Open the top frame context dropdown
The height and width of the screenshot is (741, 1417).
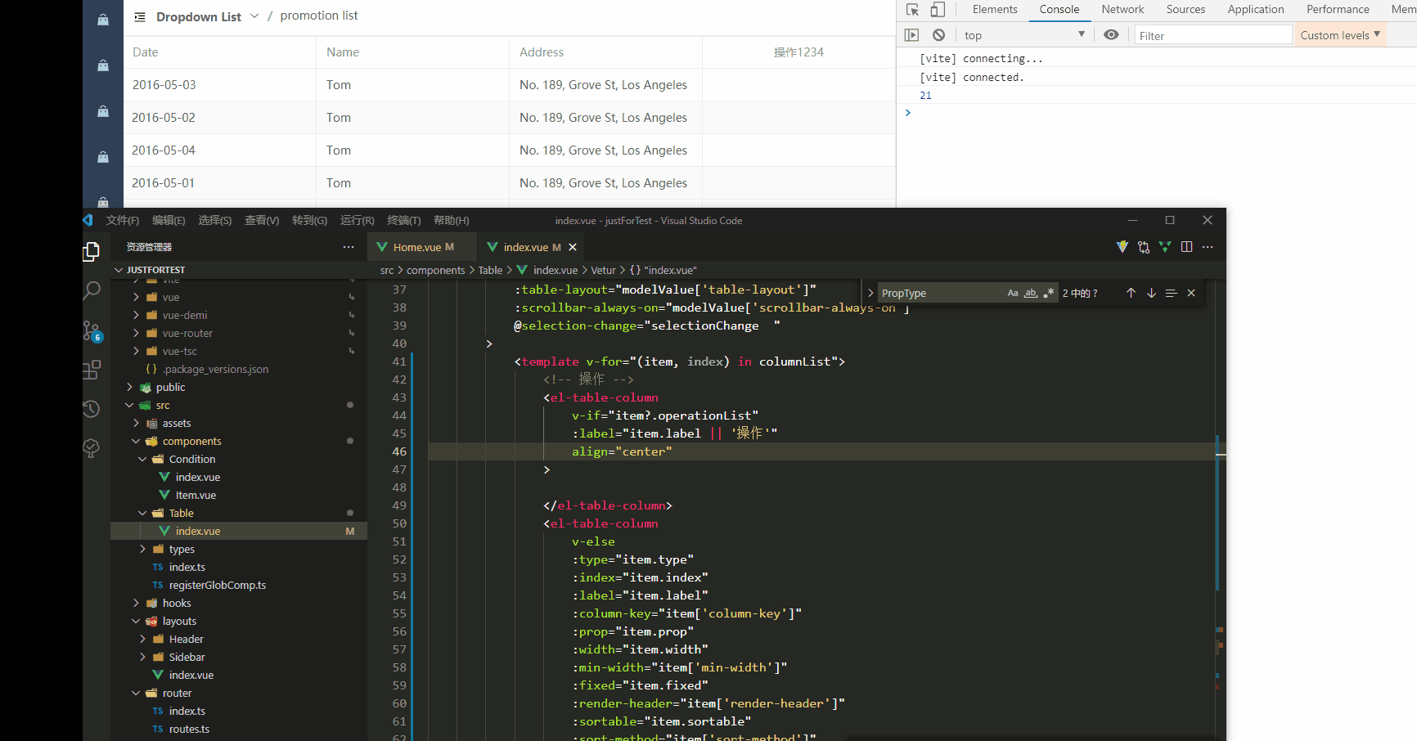click(x=1024, y=34)
